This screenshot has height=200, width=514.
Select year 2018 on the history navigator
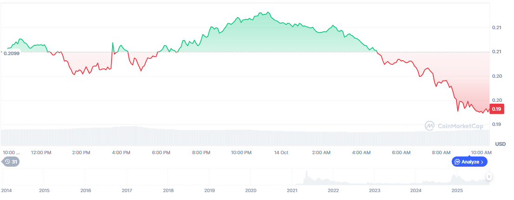pos(168,190)
